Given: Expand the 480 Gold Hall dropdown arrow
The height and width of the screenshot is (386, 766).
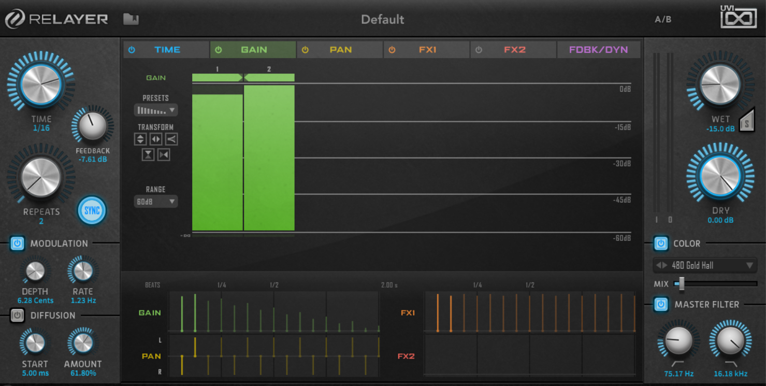Looking at the screenshot, I should click(x=749, y=265).
